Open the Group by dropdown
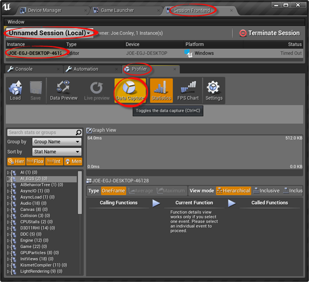The image size is (309, 282). pyautogui.click(x=57, y=142)
